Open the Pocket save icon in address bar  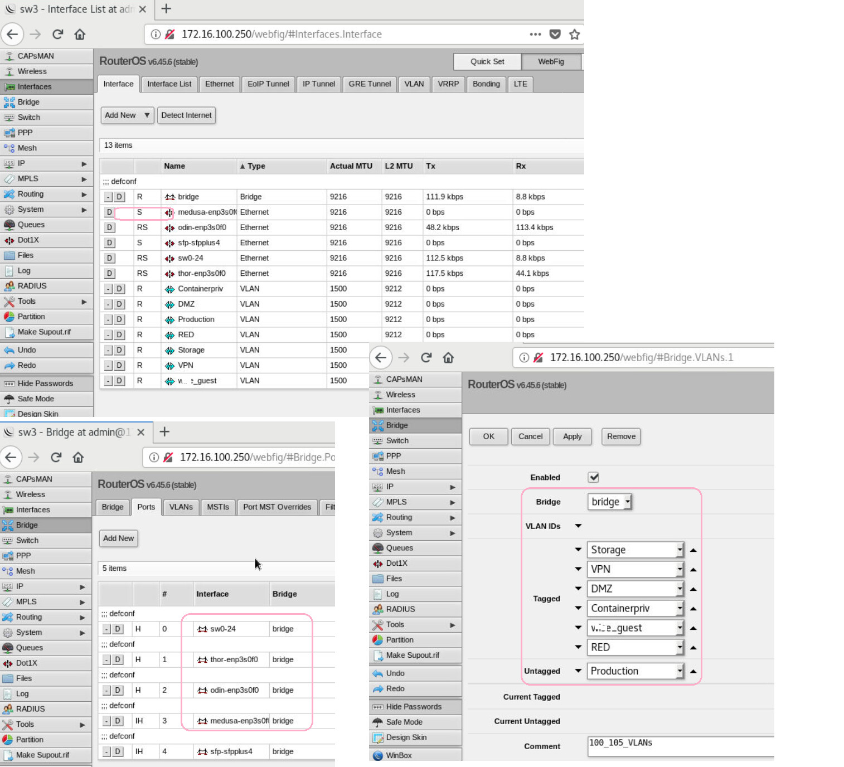[555, 34]
